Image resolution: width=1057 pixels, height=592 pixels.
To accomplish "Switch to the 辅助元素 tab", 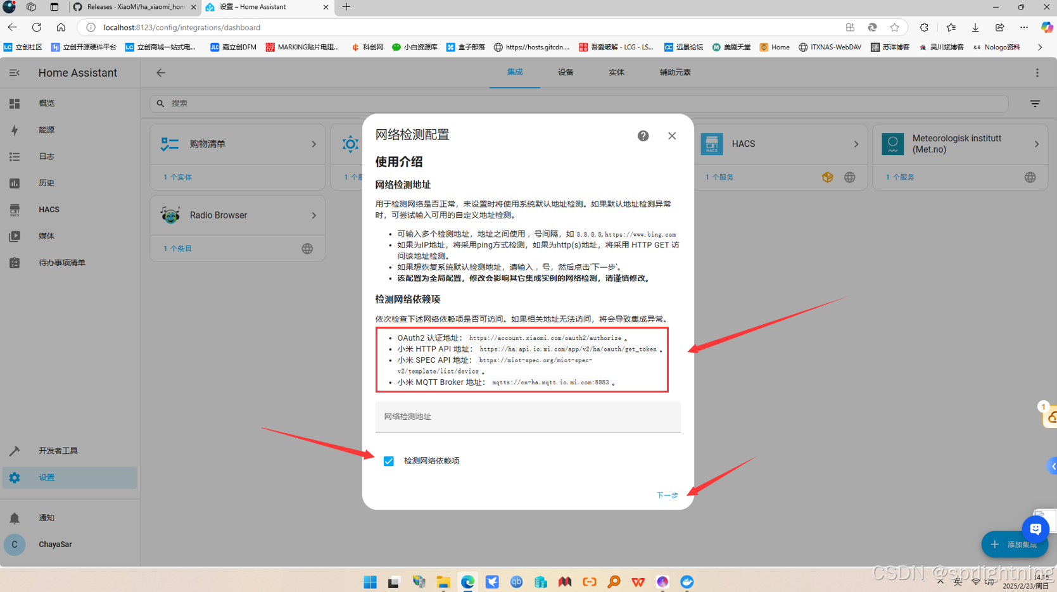I will (675, 72).
